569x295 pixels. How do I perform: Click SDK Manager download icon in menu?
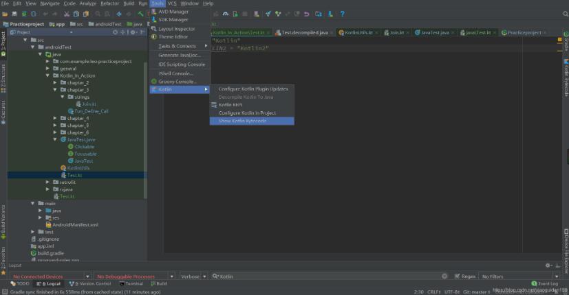pos(154,19)
